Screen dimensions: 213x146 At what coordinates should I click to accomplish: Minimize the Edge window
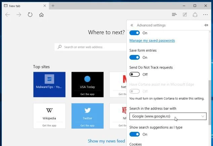point(184,6)
